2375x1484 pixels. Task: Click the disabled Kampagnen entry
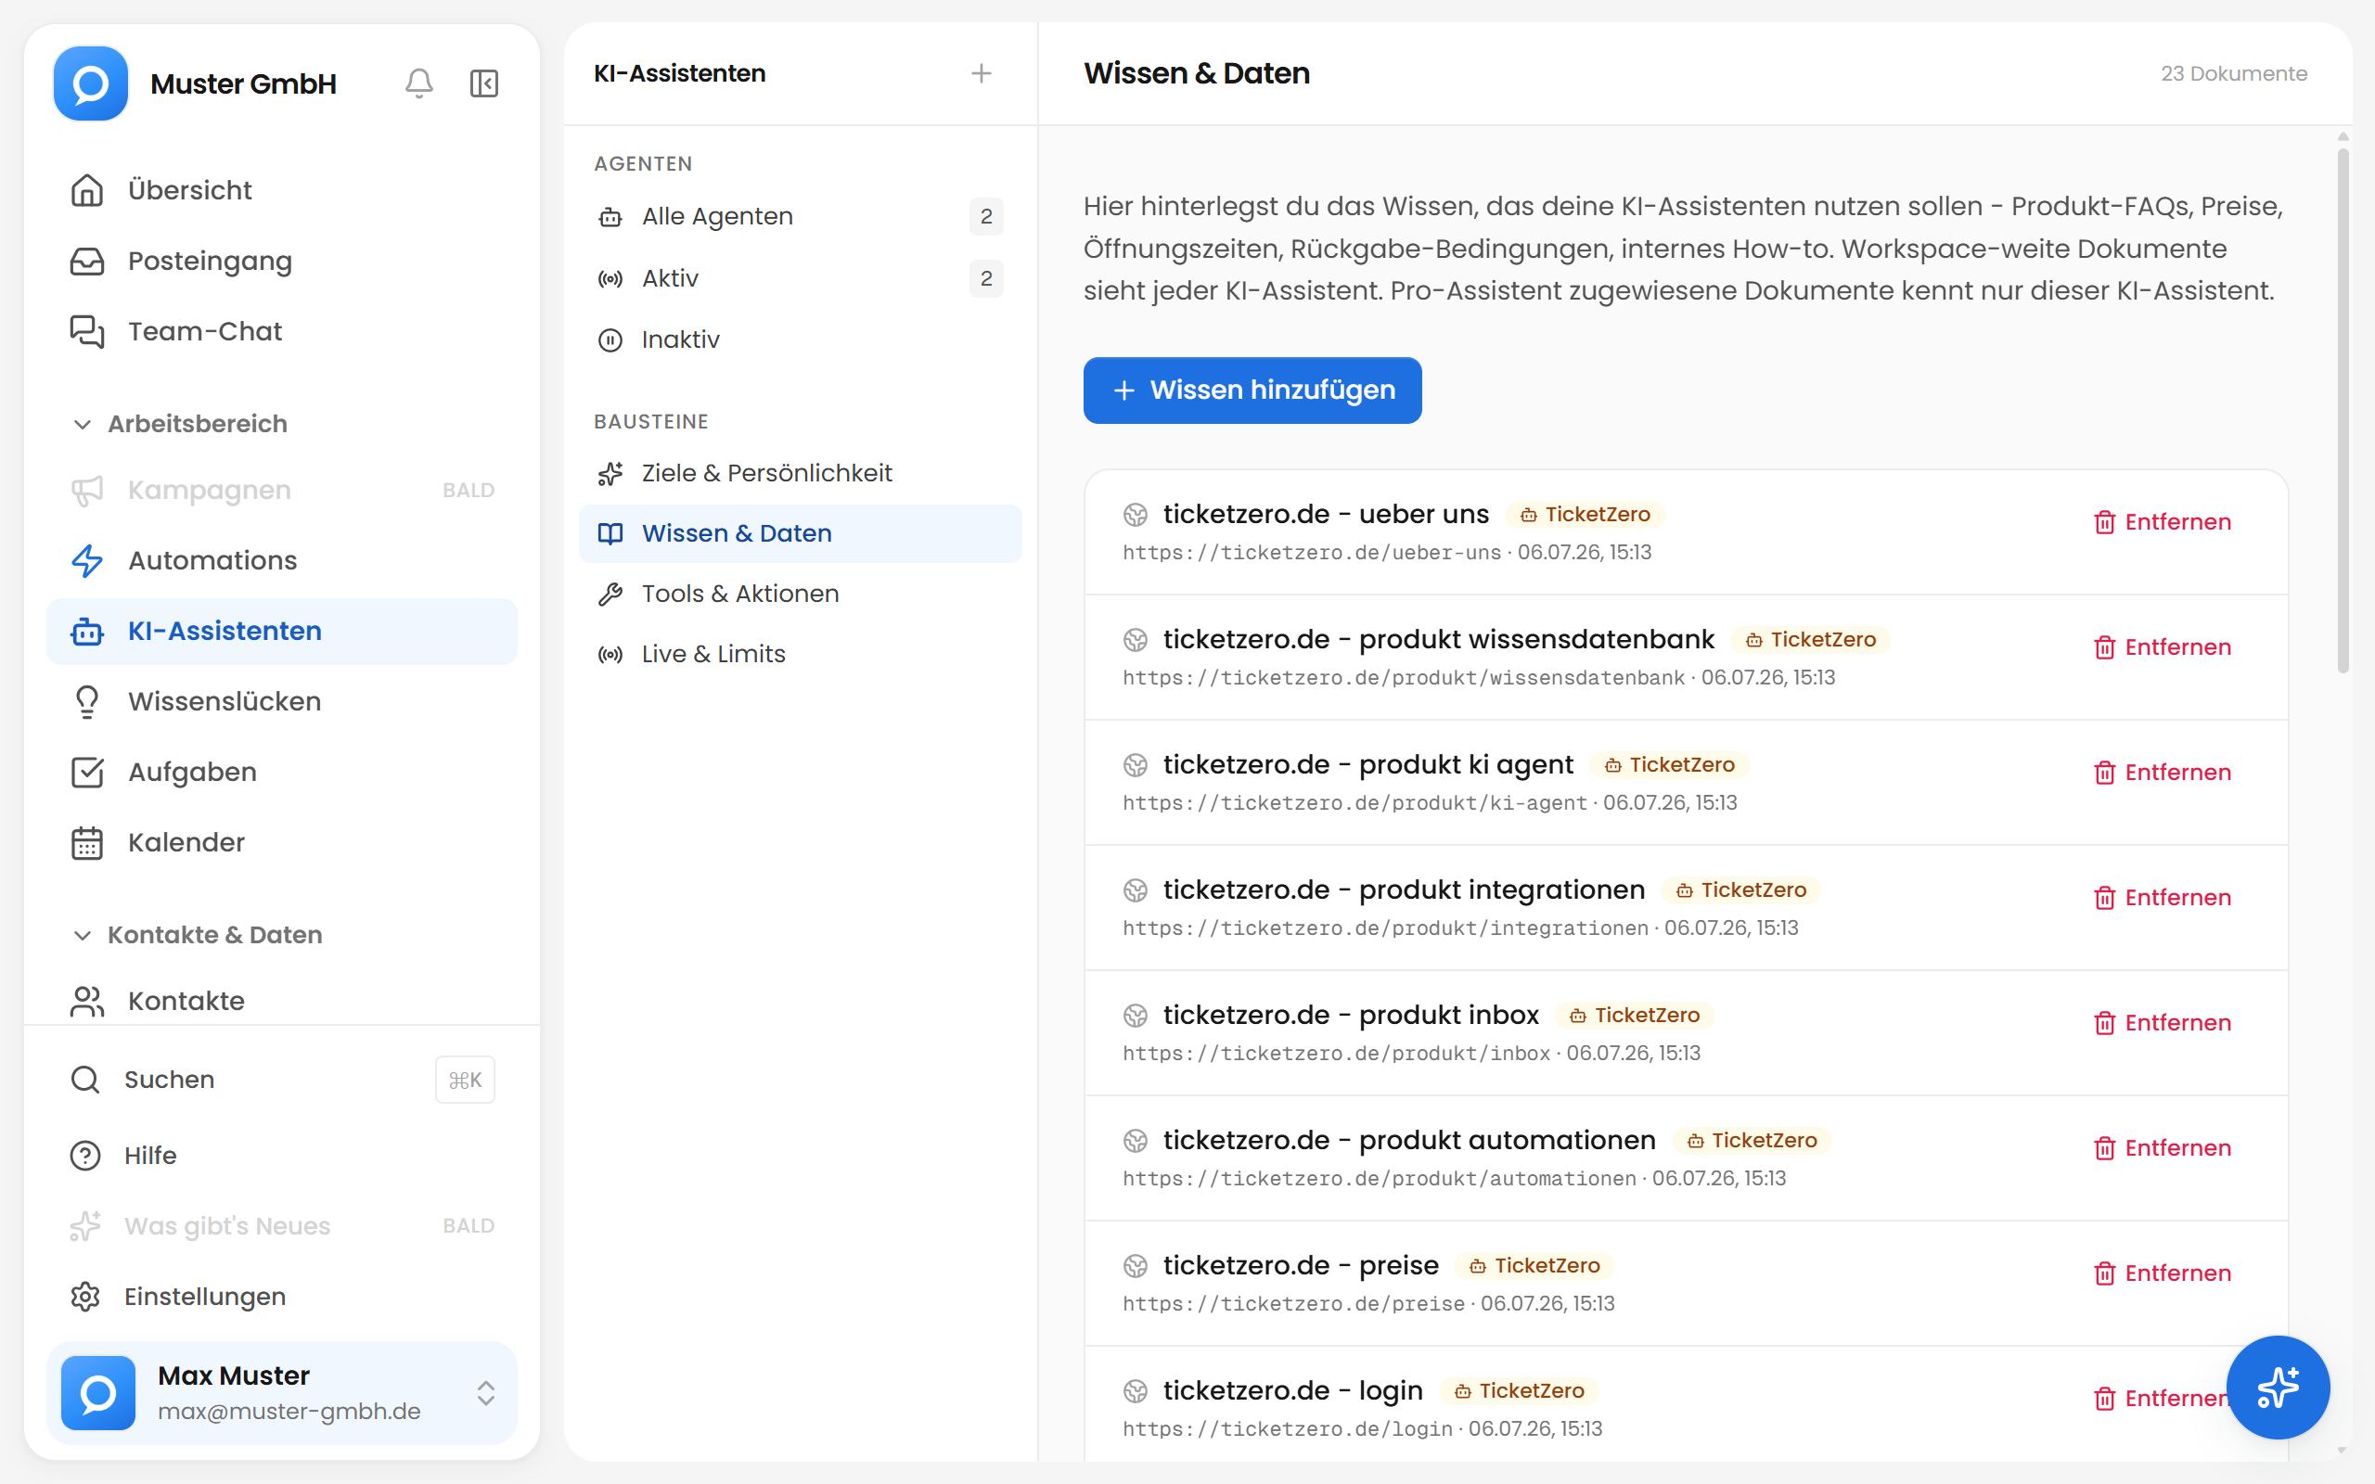282,490
